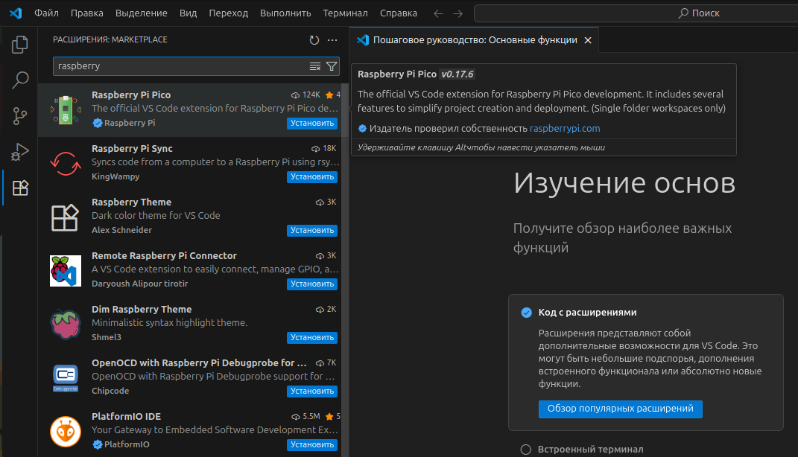
Task: Click the 124K install count for Raspberry Pi Pico
Action: (306, 95)
